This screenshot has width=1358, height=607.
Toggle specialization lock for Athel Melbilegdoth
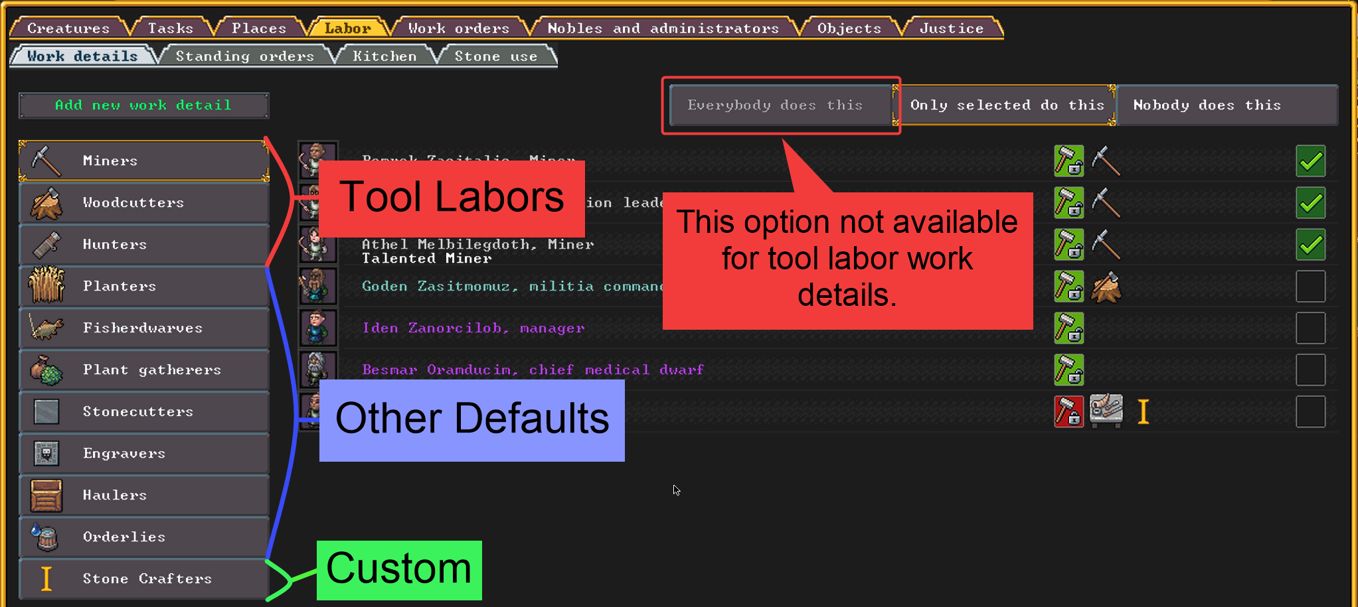1068,244
